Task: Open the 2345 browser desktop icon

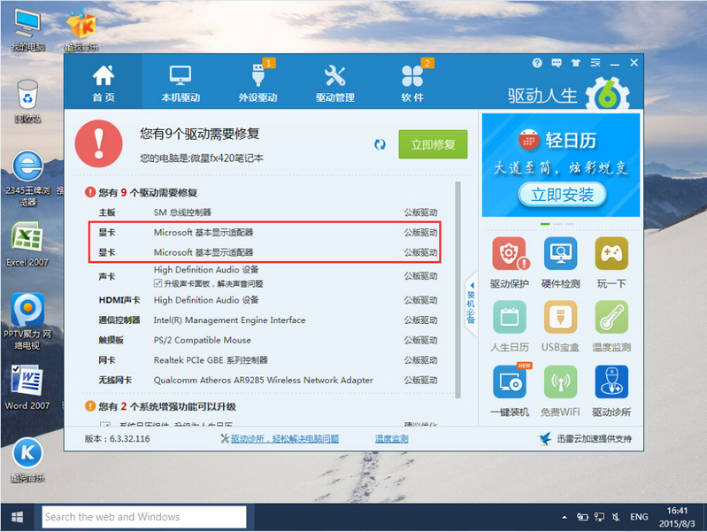Action: pos(27,178)
